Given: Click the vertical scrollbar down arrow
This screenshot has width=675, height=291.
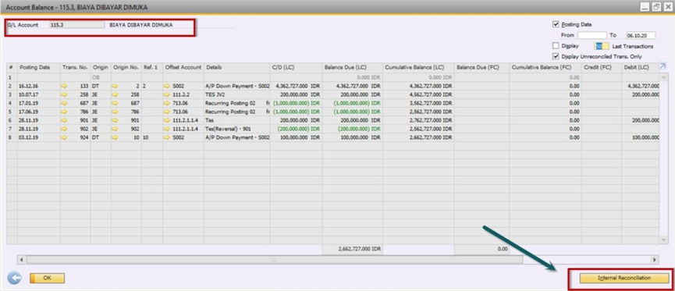Looking at the screenshot, I should pos(663,240).
